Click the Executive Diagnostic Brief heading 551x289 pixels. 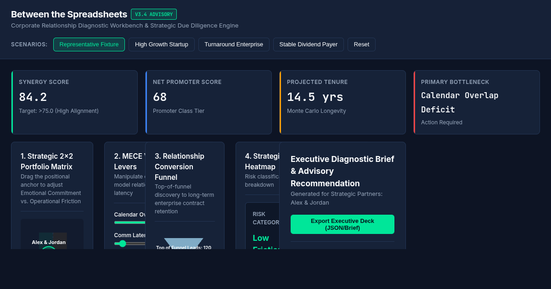point(343,171)
